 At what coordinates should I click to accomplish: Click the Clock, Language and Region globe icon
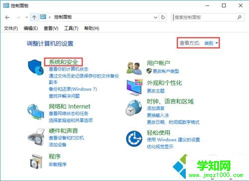134,108
